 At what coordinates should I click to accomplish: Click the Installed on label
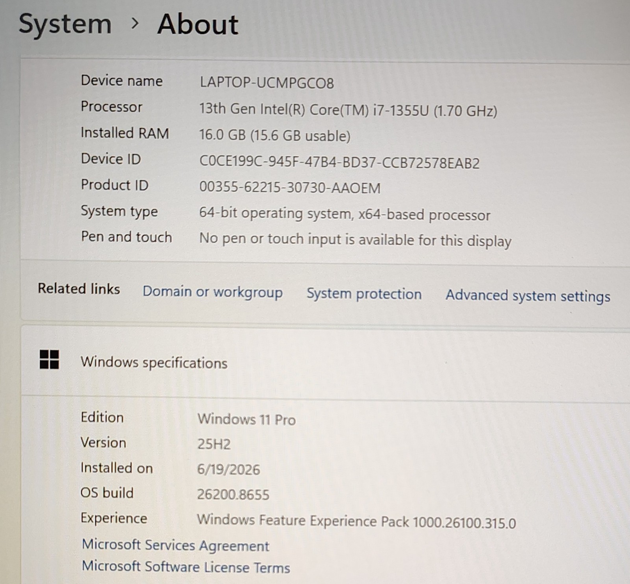(117, 468)
